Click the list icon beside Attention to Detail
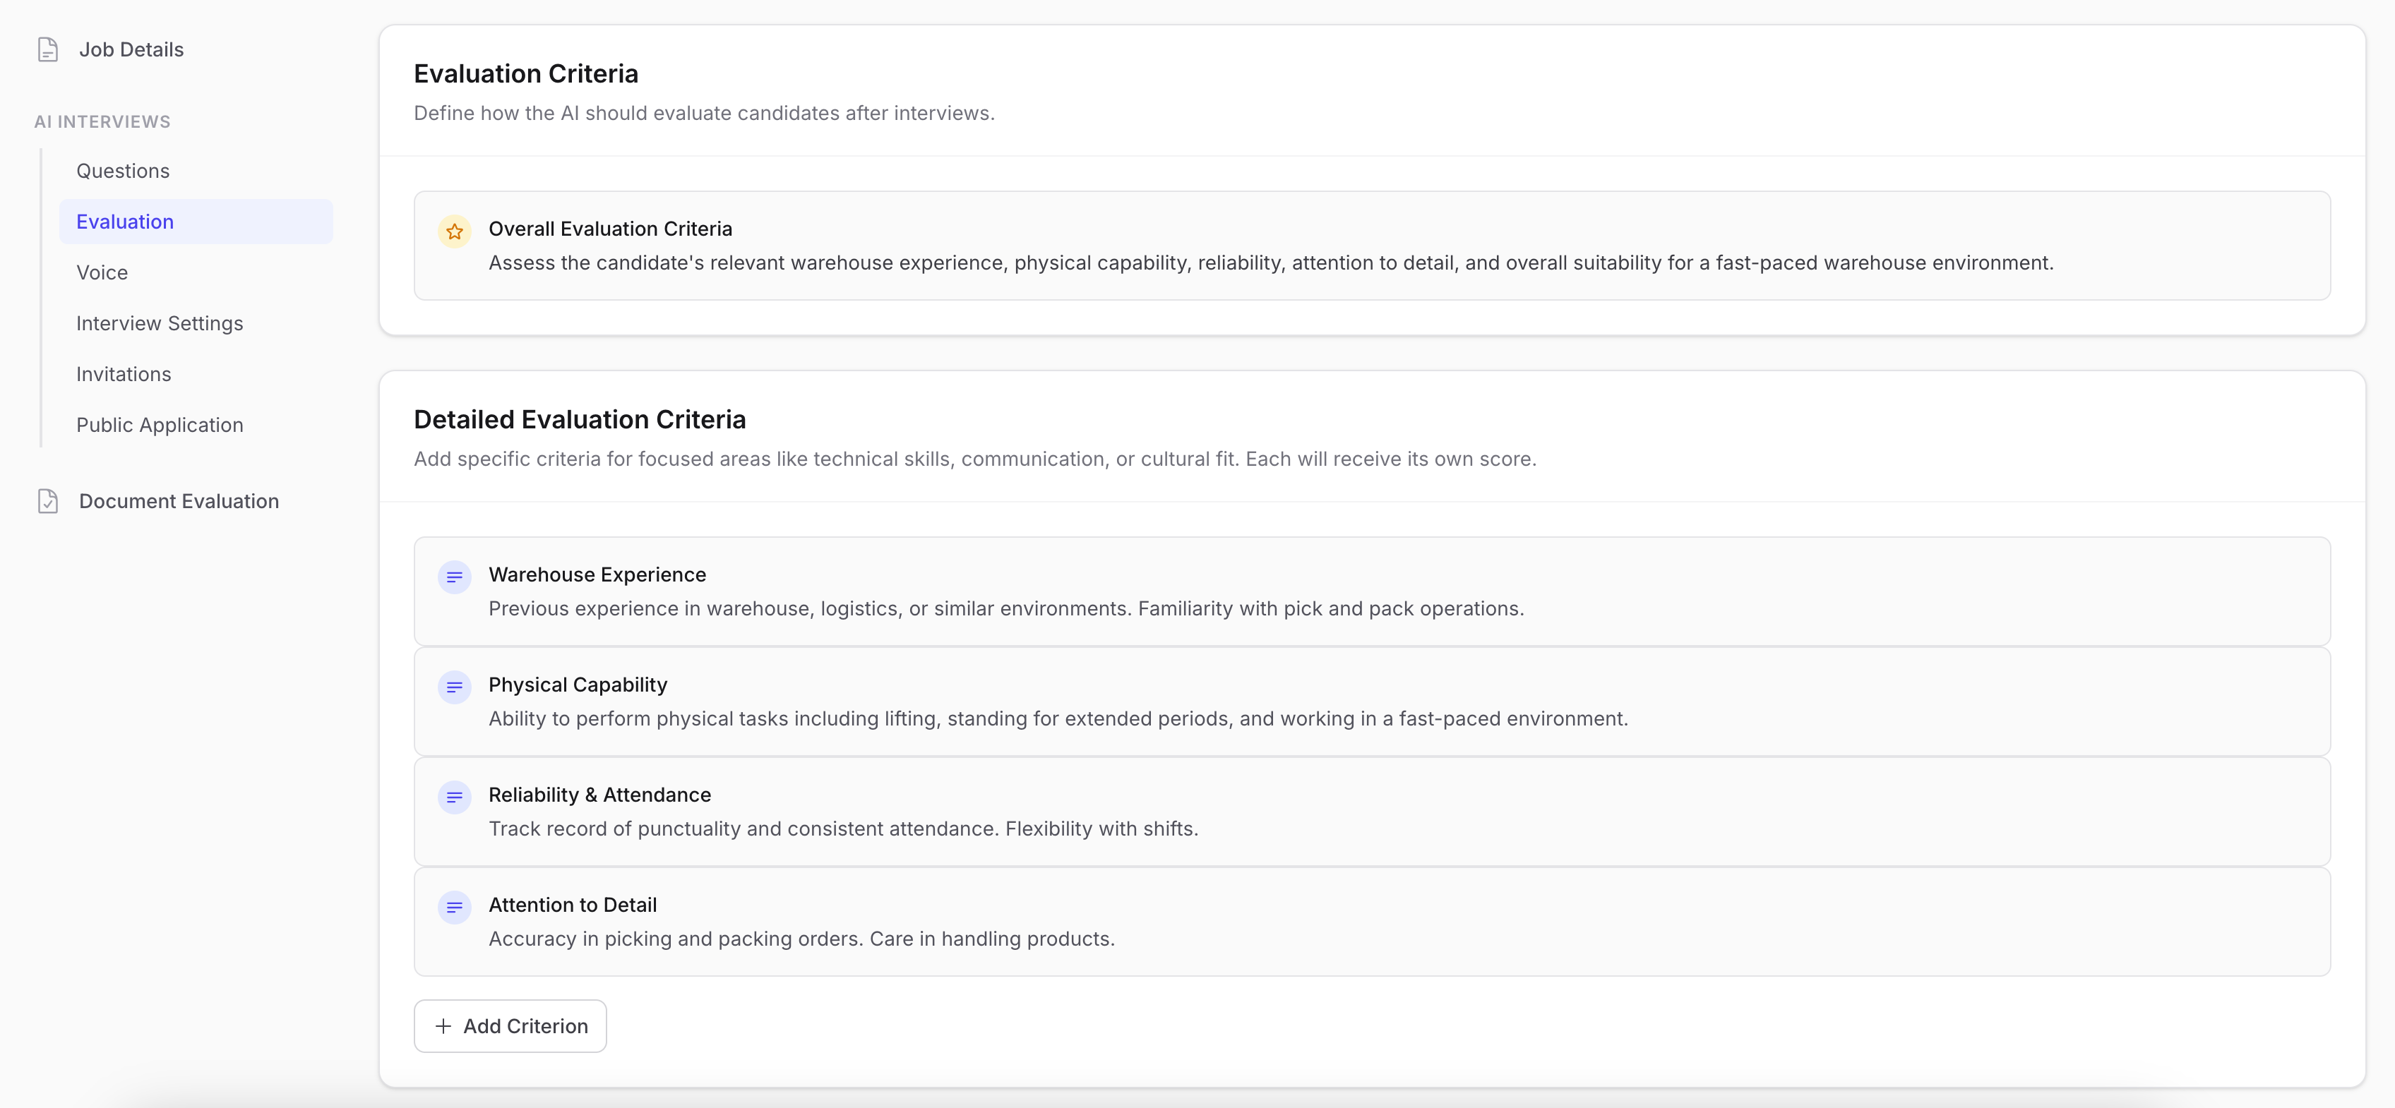The image size is (2395, 1108). pyautogui.click(x=455, y=908)
